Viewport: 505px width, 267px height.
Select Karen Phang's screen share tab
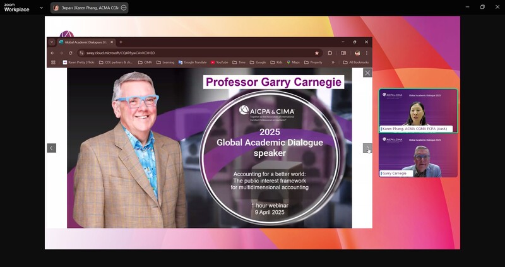pos(86,8)
